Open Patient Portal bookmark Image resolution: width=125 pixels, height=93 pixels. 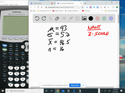pos(58,11)
